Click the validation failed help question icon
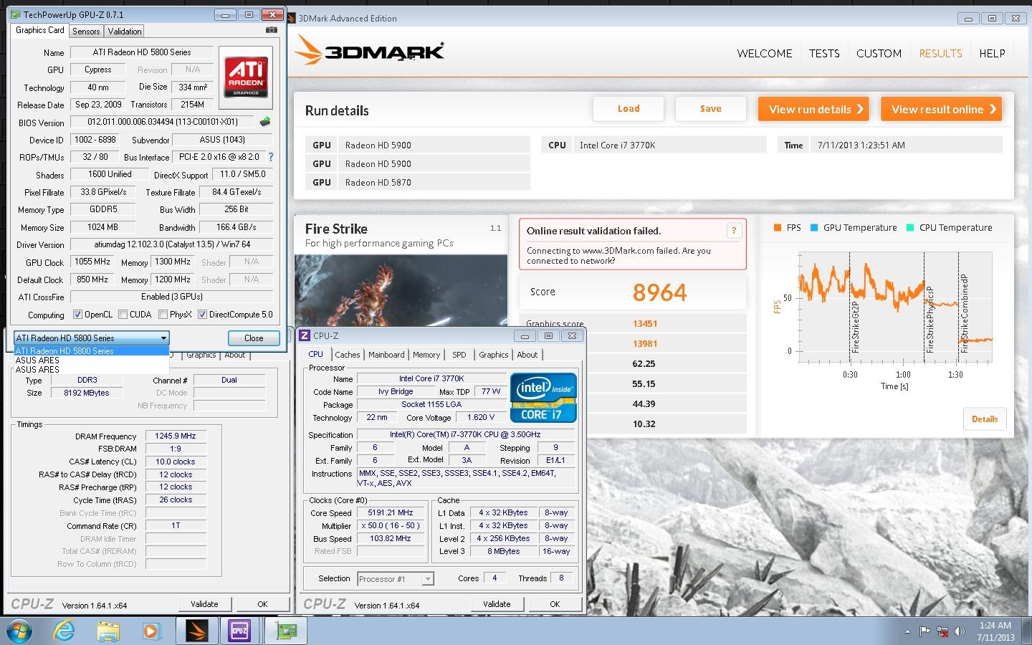 [733, 230]
